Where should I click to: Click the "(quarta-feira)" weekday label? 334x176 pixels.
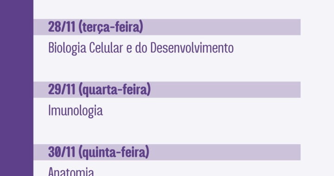coord(115,90)
